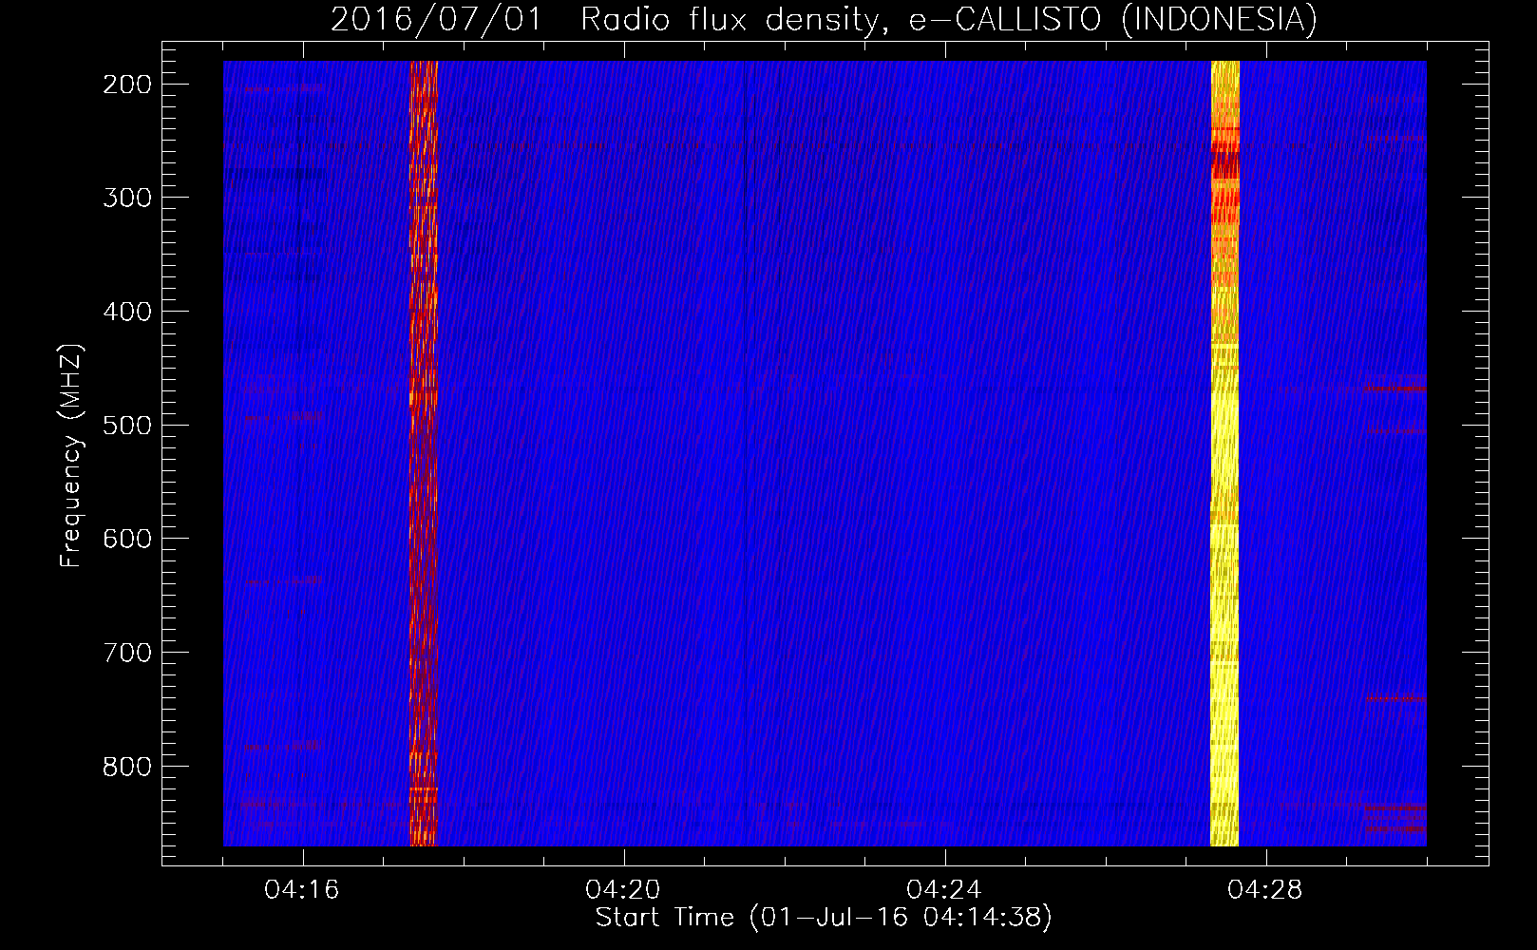Click the 600 frequency tick label
Image resolution: width=1537 pixels, height=950 pixels.
126,539
